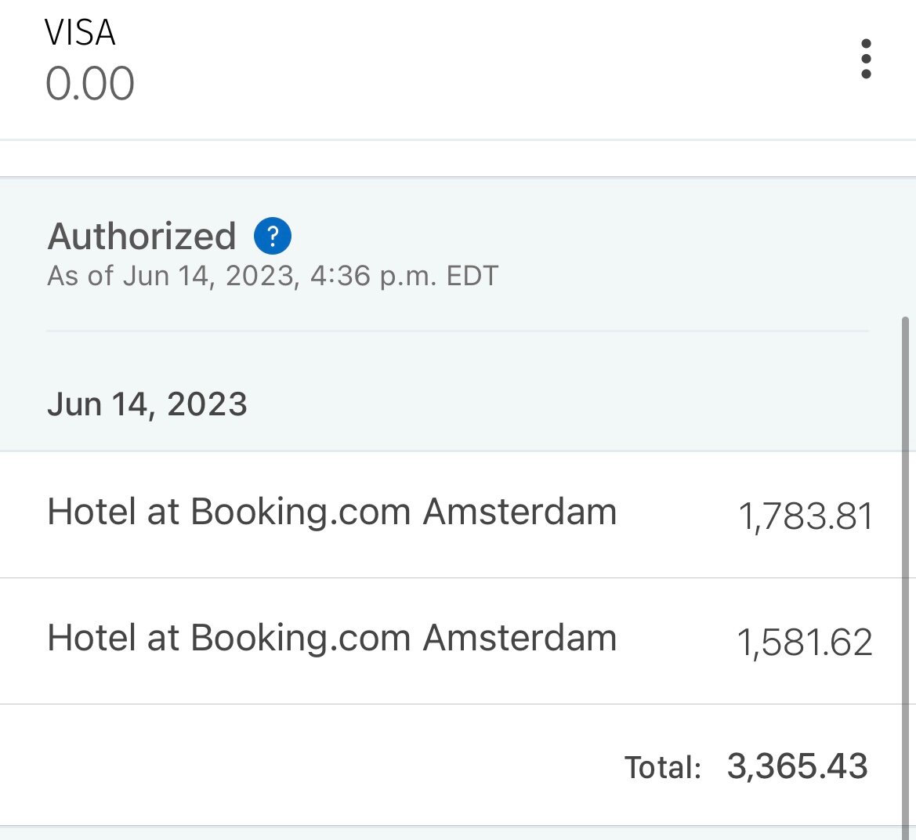Screen dimensions: 916x840
Task: Tap the 1,581.62 amount
Action: (805, 642)
